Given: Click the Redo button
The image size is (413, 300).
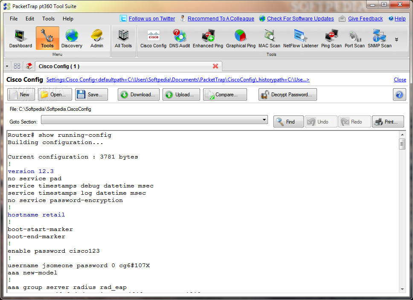Looking at the screenshot, I should (355, 121).
